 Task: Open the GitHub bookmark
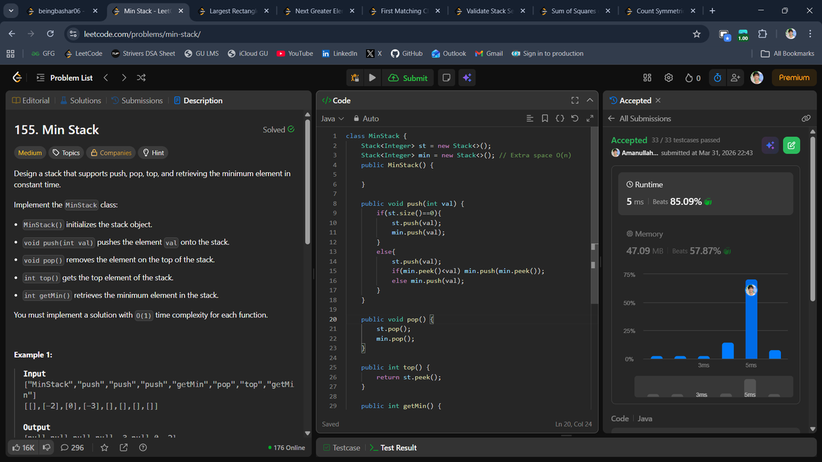(406, 53)
